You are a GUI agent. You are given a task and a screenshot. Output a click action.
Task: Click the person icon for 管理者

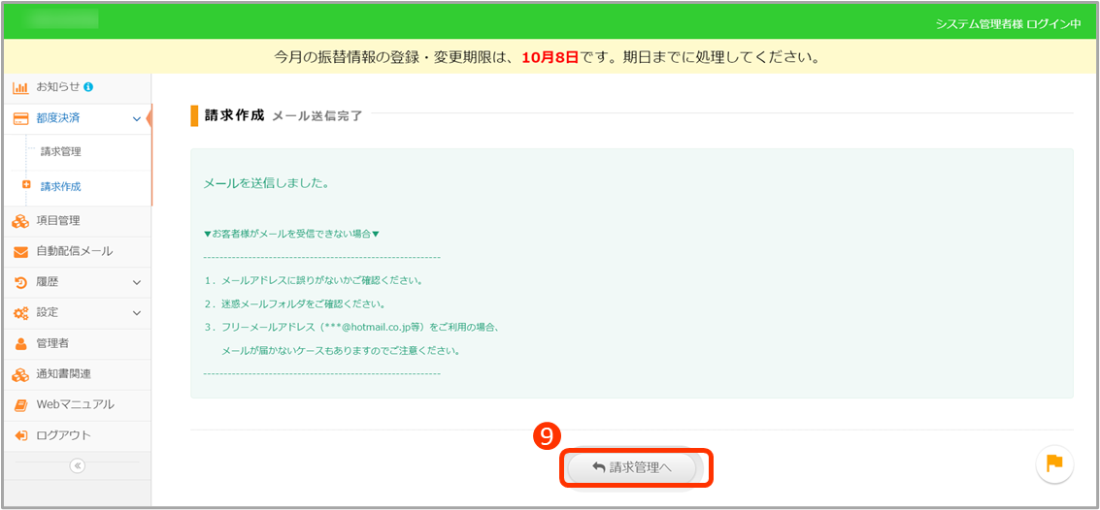click(x=20, y=343)
